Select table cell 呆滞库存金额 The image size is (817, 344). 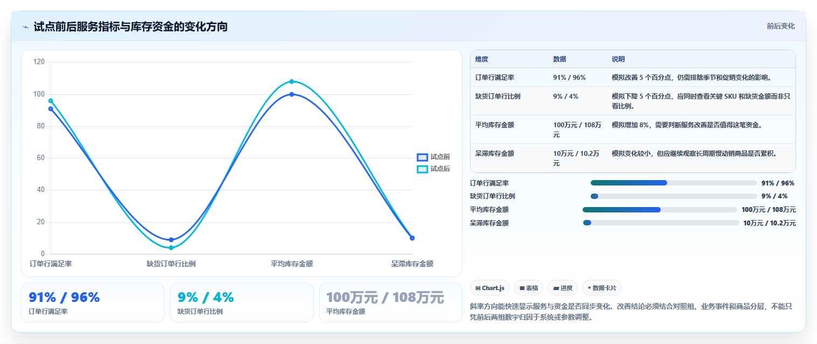tap(495, 154)
